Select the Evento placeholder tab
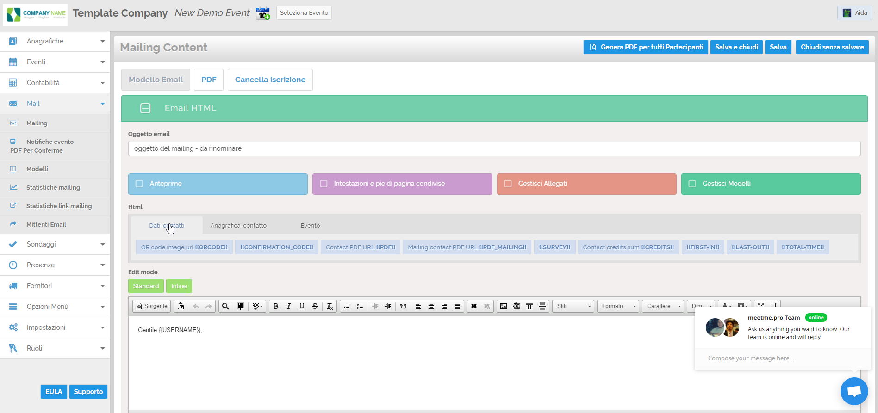The height and width of the screenshot is (413, 878). coord(310,226)
